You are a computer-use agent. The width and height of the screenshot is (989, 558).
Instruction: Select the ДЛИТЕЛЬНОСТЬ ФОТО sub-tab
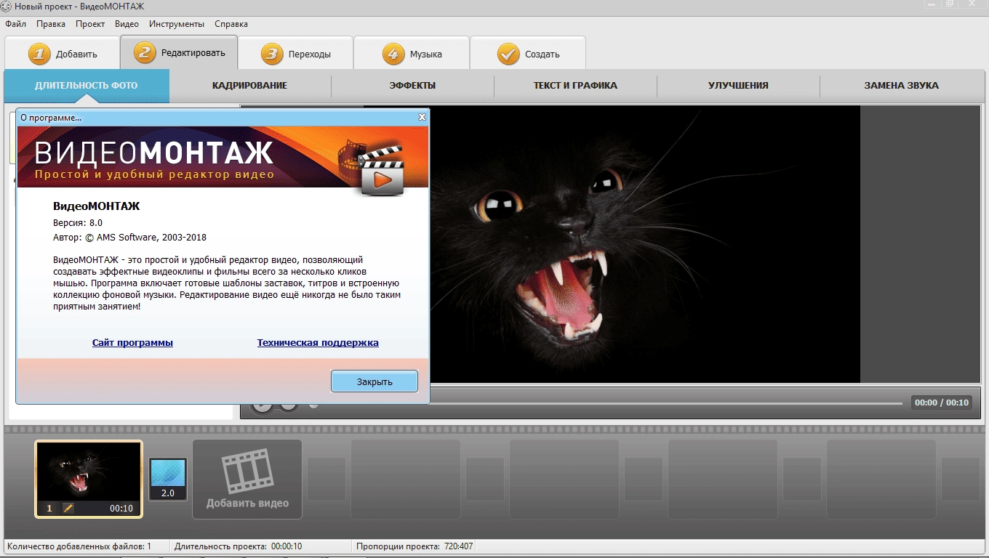click(86, 85)
